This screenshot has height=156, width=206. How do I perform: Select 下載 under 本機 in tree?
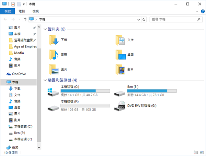pyautogui.click(x=14, y=89)
